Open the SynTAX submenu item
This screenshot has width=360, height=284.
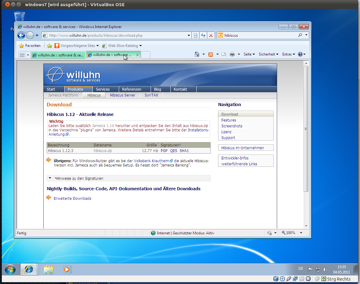151,95
